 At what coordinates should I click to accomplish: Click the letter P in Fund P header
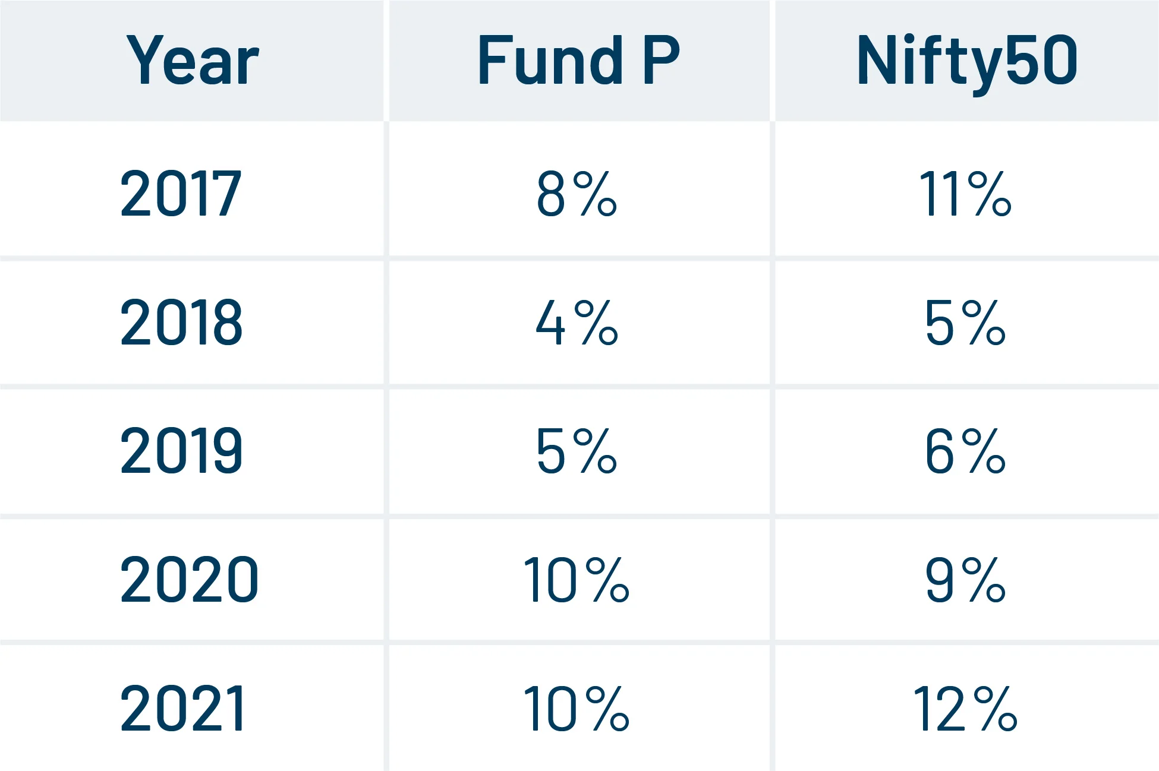pos(661,60)
